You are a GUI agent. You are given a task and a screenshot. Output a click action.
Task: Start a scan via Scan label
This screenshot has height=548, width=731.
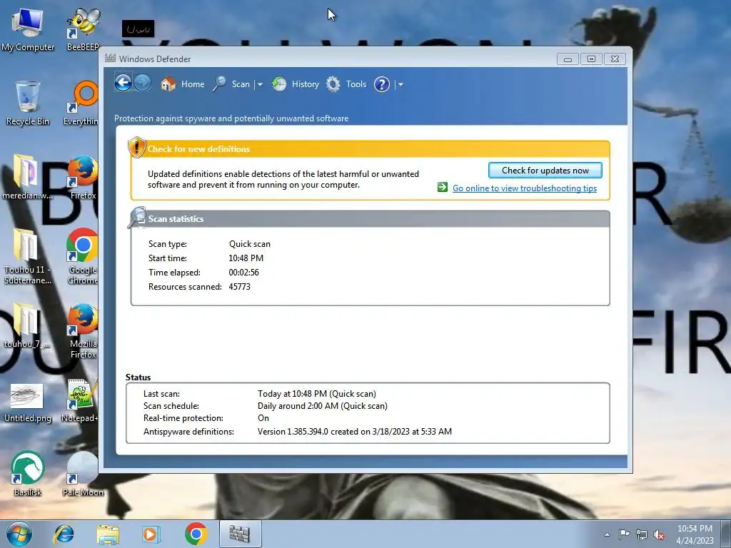[x=241, y=84]
